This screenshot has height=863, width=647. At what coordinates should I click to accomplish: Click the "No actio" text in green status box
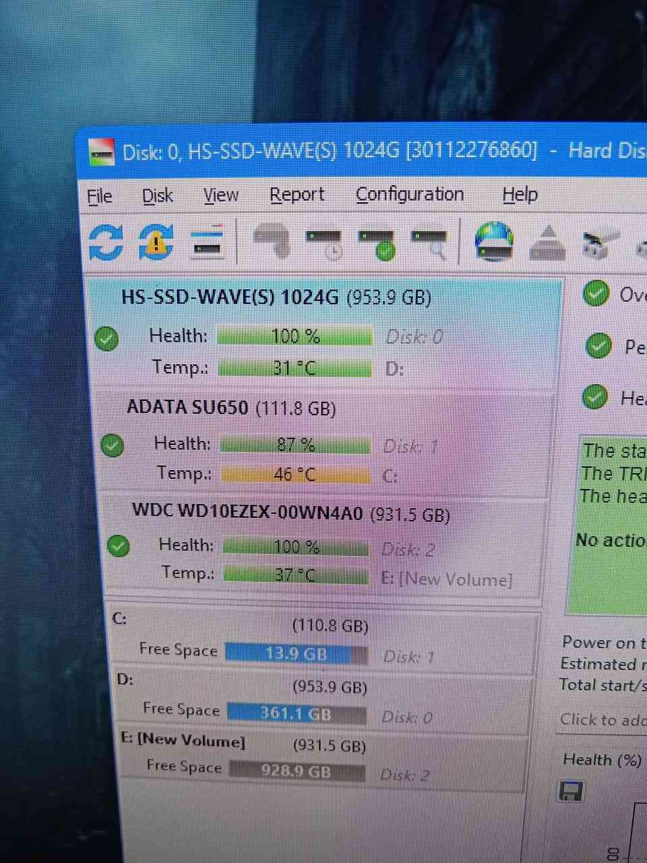(610, 540)
